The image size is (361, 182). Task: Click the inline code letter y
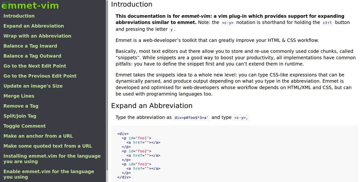pos(171,30)
